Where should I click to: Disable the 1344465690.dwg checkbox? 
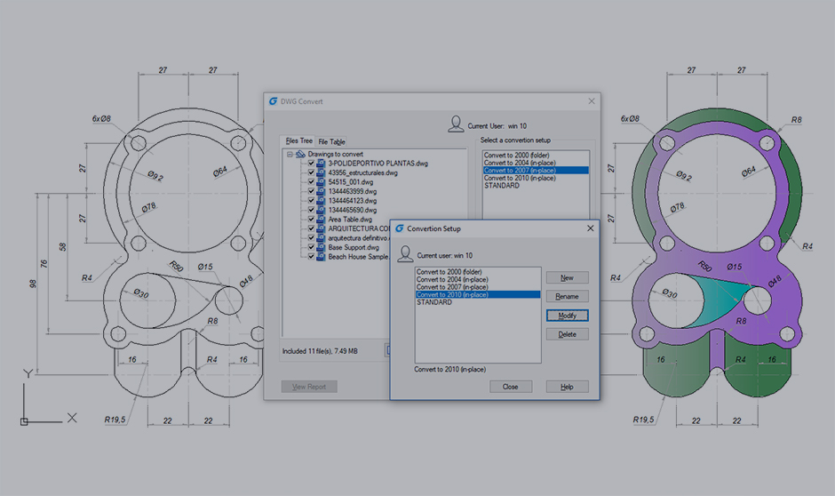311,210
